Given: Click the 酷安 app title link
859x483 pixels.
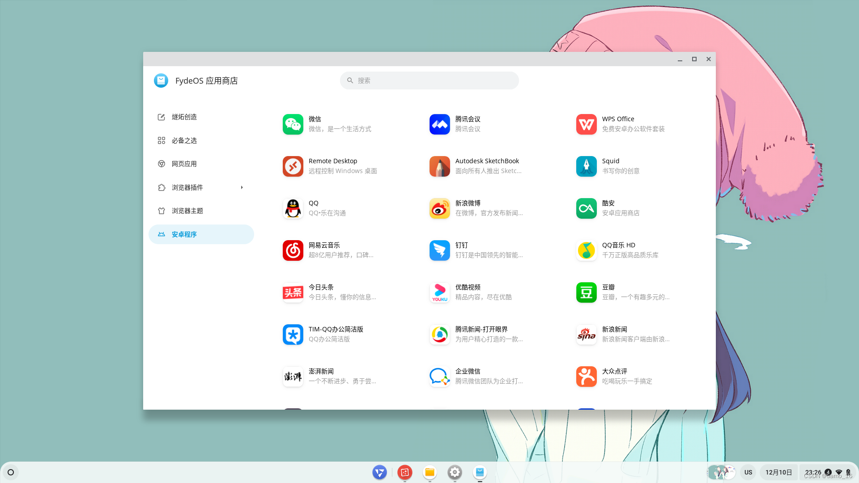Looking at the screenshot, I should [608, 203].
